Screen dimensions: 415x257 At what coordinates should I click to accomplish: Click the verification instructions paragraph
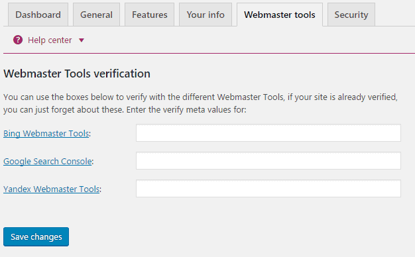tap(200, 103)
